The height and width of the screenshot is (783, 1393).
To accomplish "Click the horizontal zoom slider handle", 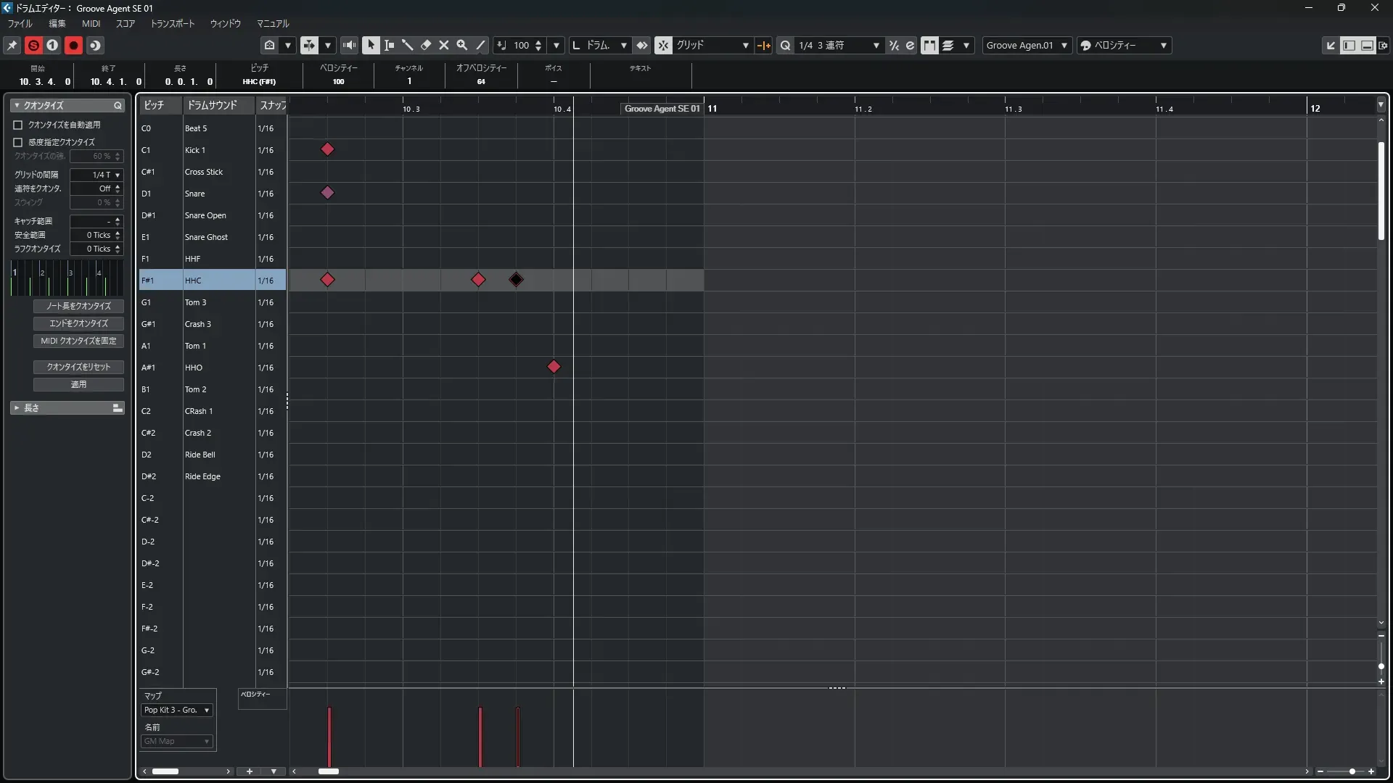I will coord(1352,771).
